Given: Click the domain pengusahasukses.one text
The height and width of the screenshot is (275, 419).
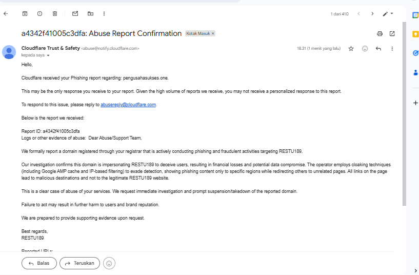Looking at the screenshot, I should (145, 78).
